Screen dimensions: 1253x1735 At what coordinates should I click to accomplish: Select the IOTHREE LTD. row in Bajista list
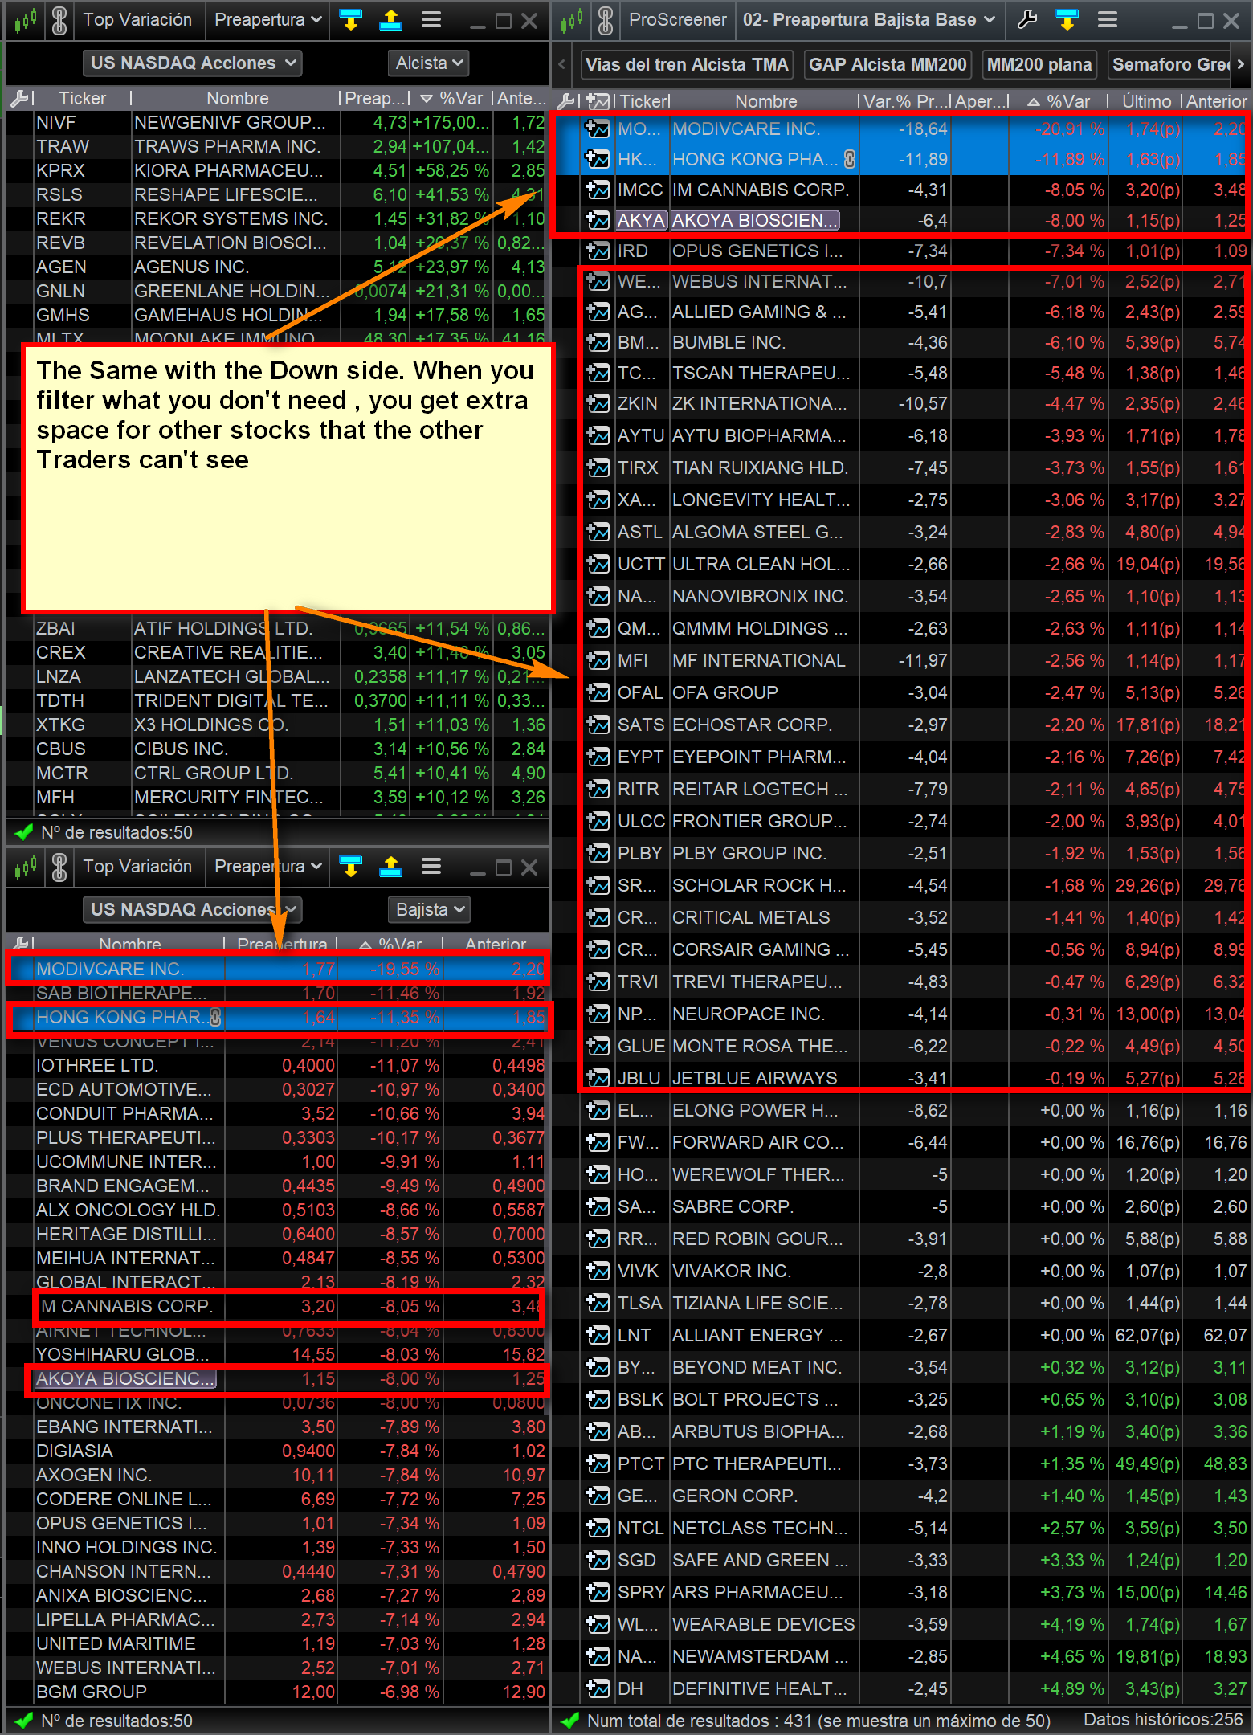click(x=277, y=1066)
